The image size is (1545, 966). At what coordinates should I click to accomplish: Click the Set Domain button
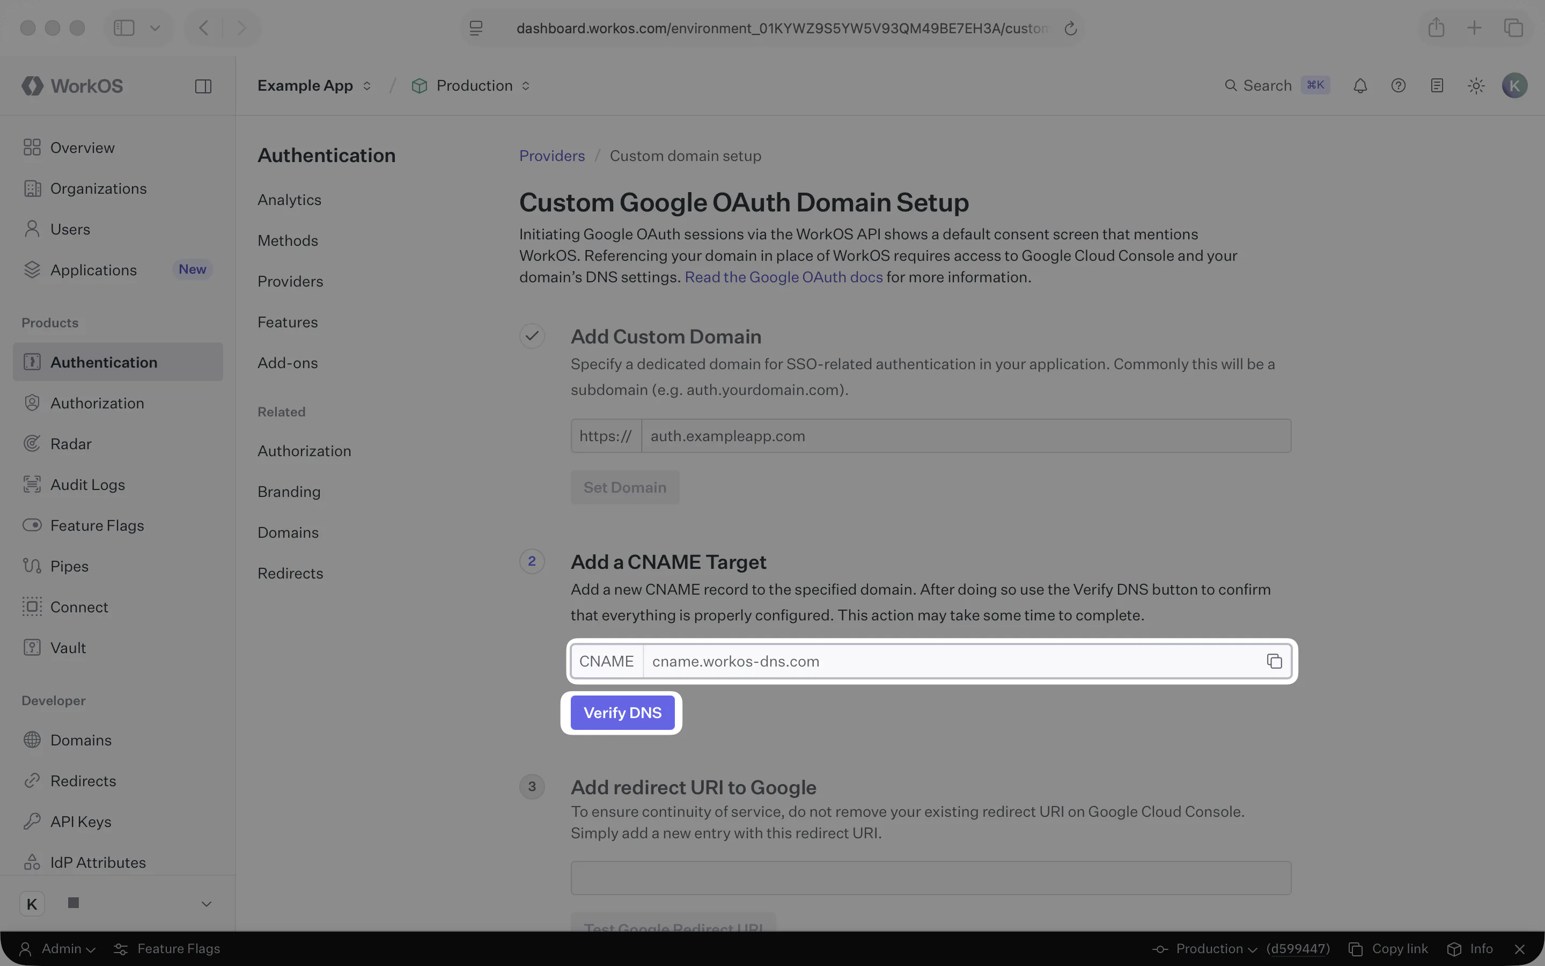click(x=625, y=487)
